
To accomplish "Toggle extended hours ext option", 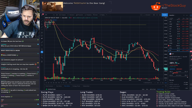I will pos(158,83).
